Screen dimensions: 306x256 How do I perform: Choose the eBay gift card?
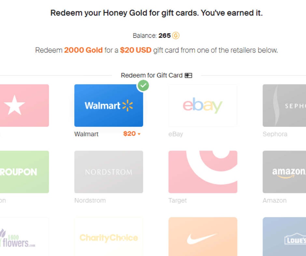tap(203, 105)
